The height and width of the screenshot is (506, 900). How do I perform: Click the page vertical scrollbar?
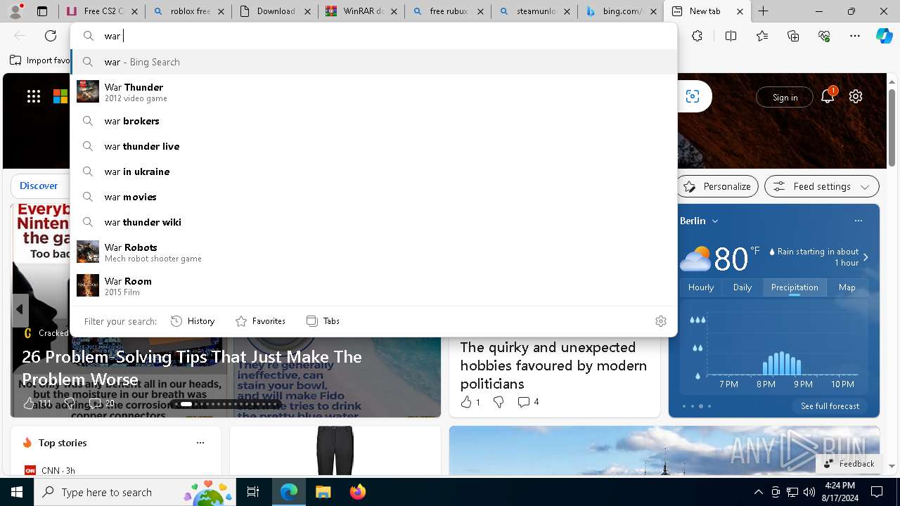[x=892, y=126]
